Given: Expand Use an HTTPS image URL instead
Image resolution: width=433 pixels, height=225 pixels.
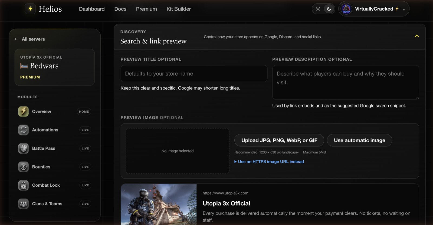Looking at the screenshot, I should point(269,162).
